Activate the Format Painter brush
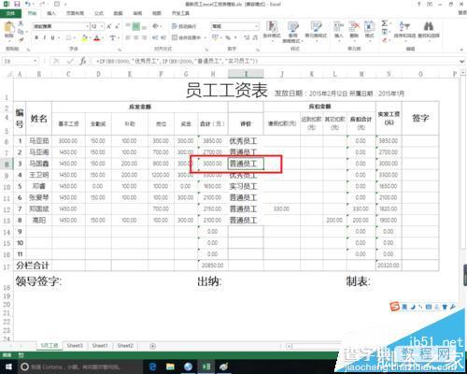Screen dimensions: 467x374 point(21,39)
